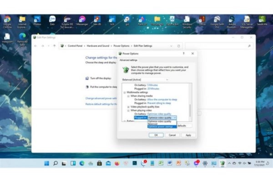The width and height of the screenshot is (273, 182).
Task: Click the OK button in Power Options
Action: pyautogui.click(x=156, y=135)
